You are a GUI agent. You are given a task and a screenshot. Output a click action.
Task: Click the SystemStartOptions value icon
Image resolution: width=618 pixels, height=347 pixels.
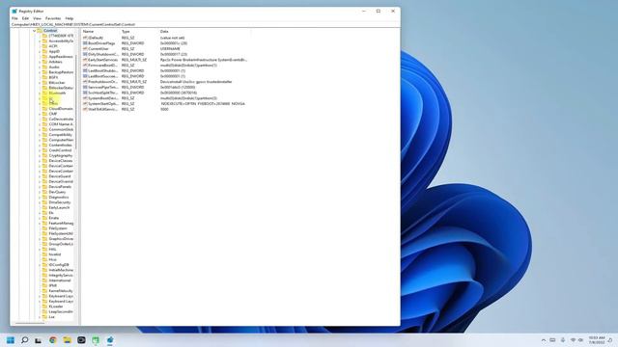(85, 103)
